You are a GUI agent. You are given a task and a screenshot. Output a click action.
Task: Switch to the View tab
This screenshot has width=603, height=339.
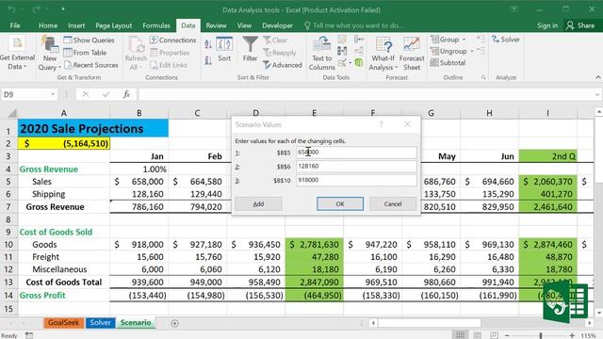[244, 25]
